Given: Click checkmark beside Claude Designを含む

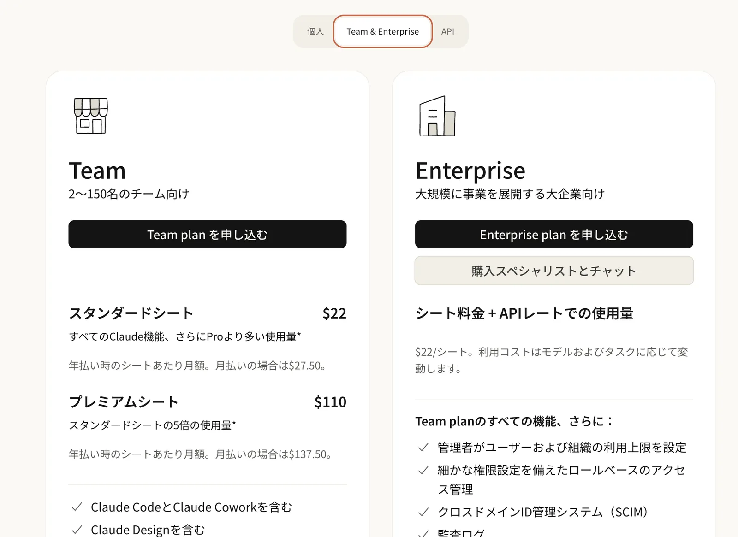Looking at the screenshot, I should click(x=77, y=530).
